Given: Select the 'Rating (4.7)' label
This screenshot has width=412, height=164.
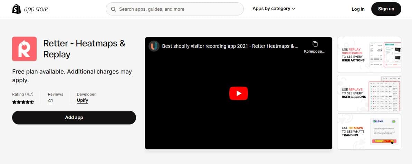Looking at the screenshot, I should coord(23,94).
